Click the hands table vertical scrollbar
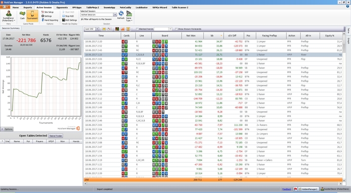Screen dimensions: 351x193 tap(344, 107)
